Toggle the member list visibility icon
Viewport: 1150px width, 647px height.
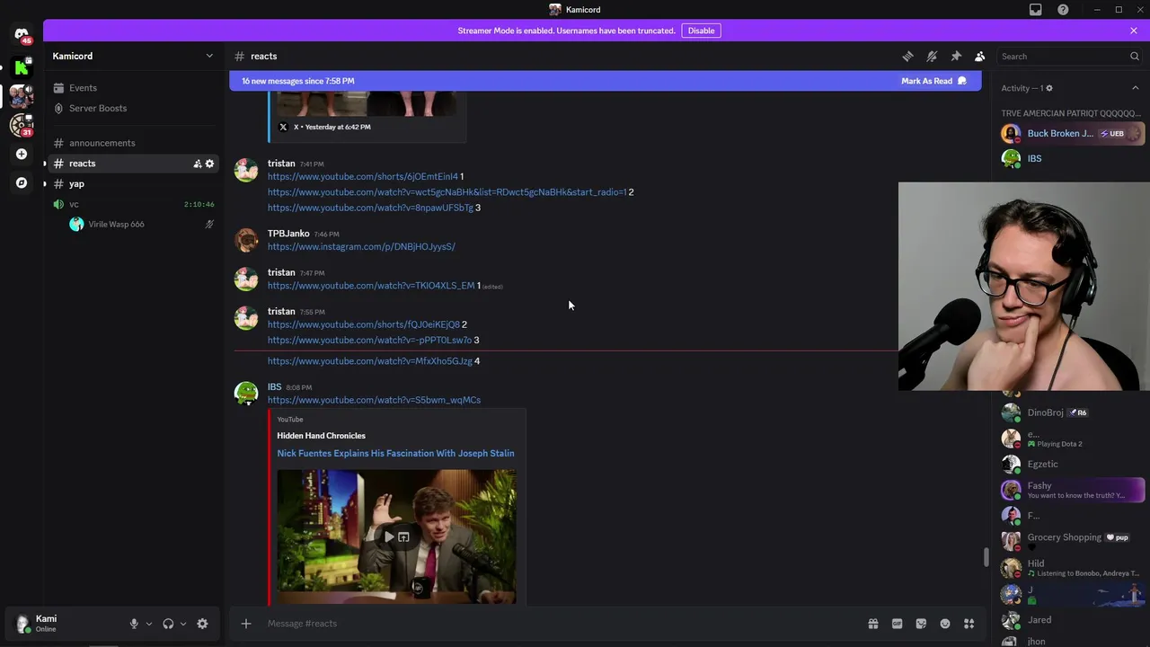point(980,56)
